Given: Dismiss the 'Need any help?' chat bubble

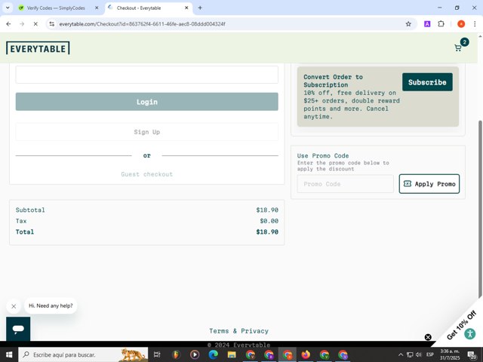Looking at the screenshot, I should tap(14, 306).
